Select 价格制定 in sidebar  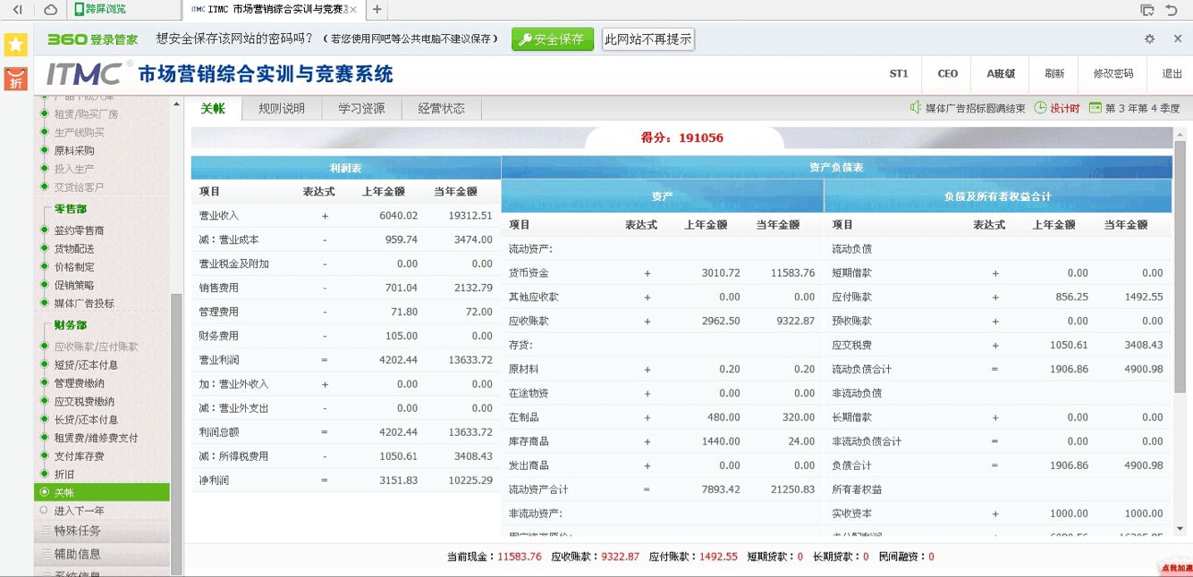(x=74, y=267)
